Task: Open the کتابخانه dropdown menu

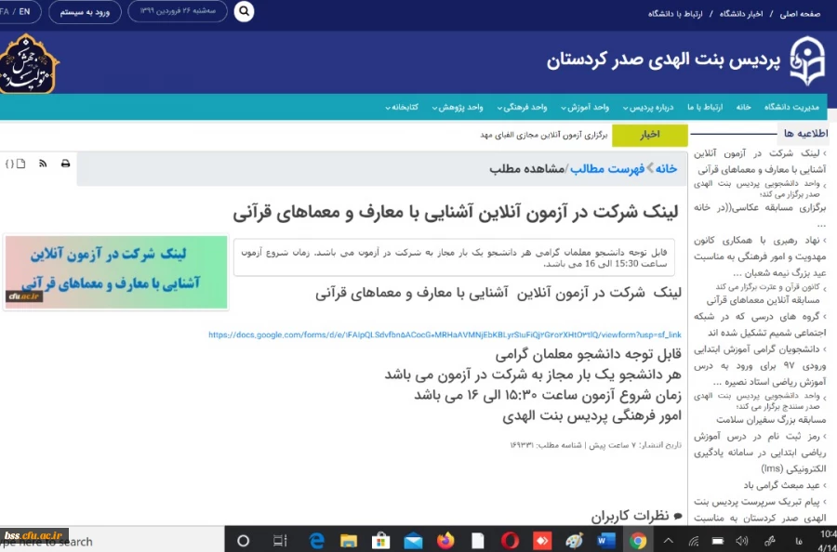Action: click(x=404, y=106)
